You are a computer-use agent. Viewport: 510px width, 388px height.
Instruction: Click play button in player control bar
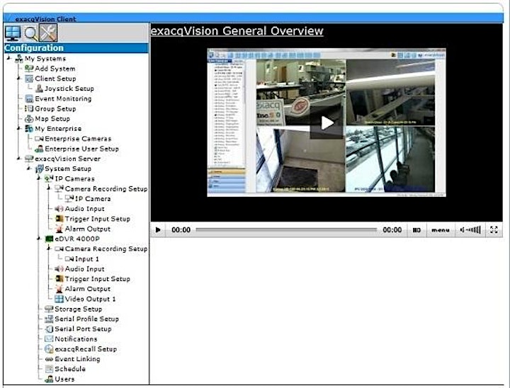158,230
